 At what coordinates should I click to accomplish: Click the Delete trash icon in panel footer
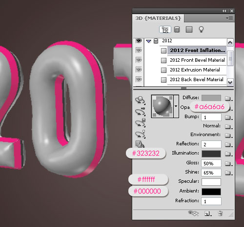click(220, 213)
